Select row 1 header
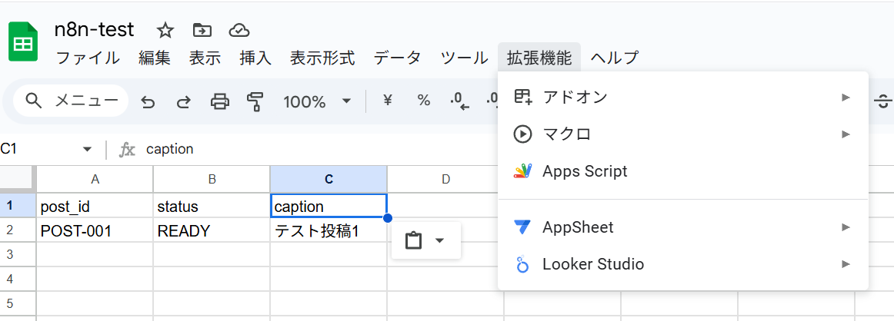 (x=18, y=206)
